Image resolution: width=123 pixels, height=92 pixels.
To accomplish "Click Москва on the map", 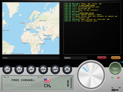I will pos(43,20).
